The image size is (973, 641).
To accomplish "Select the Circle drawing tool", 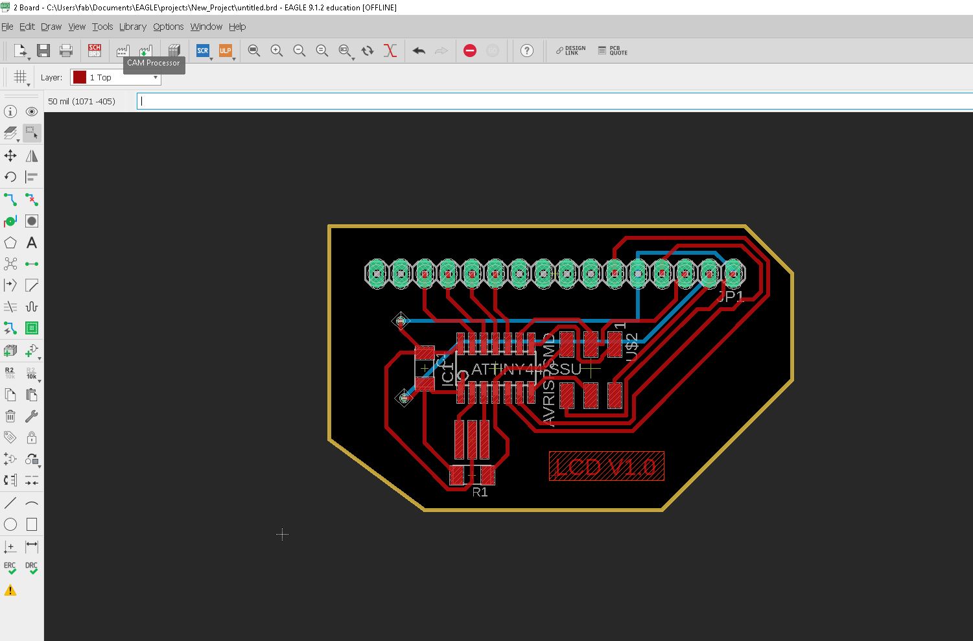I will tap(10, 524).
